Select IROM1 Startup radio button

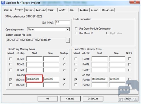click(64, 79)
